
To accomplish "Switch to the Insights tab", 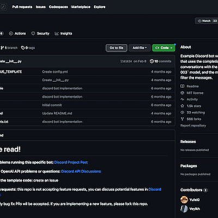I will click(x=63, y=33).
